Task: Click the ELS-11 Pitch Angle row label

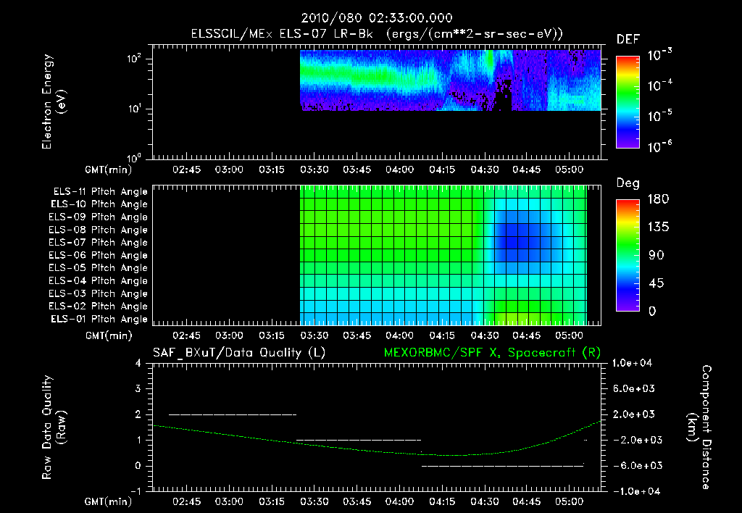Action: [x=100, y=192]
